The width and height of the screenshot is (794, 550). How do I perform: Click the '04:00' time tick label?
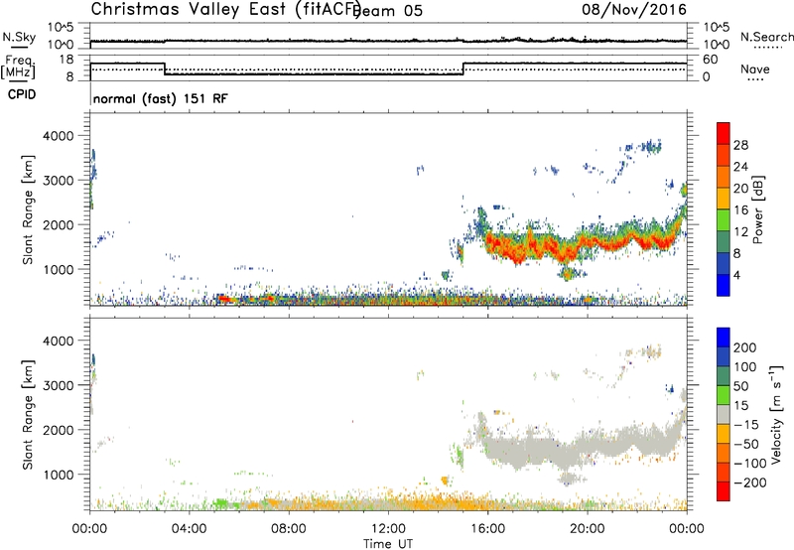click(x=190, y=529)
